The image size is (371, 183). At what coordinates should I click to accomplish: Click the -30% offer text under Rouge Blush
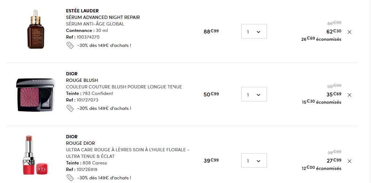104,108
